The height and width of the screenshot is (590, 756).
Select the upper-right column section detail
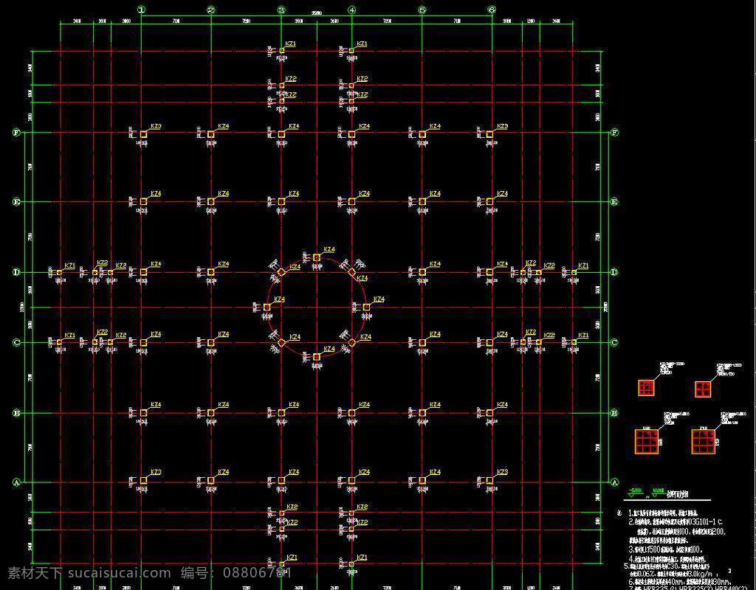point(703,389)
